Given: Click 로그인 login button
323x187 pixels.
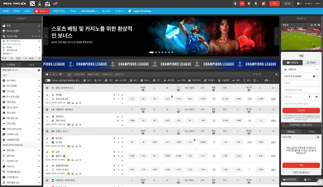Looking at the screenshot, I should (287, 4).
